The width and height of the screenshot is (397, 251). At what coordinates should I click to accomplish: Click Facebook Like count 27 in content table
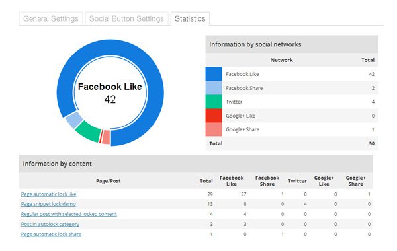click(243, 194)
